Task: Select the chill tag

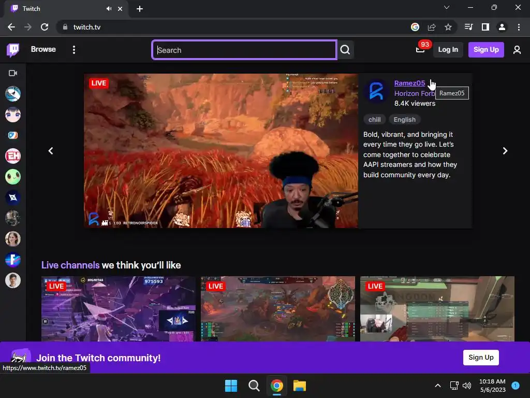Action: click(375, 120)
